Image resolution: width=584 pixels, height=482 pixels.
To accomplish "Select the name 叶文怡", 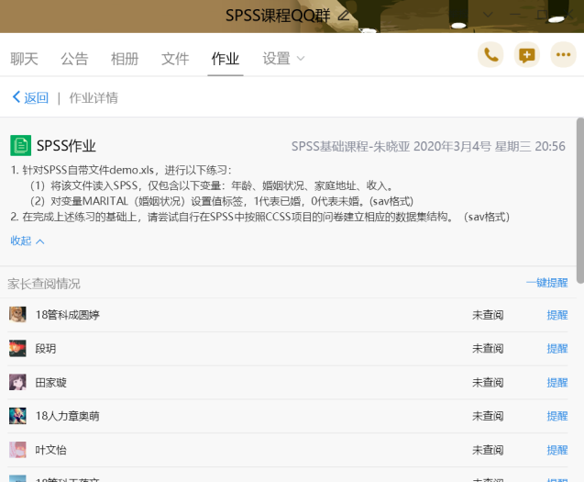I will 50,450.
